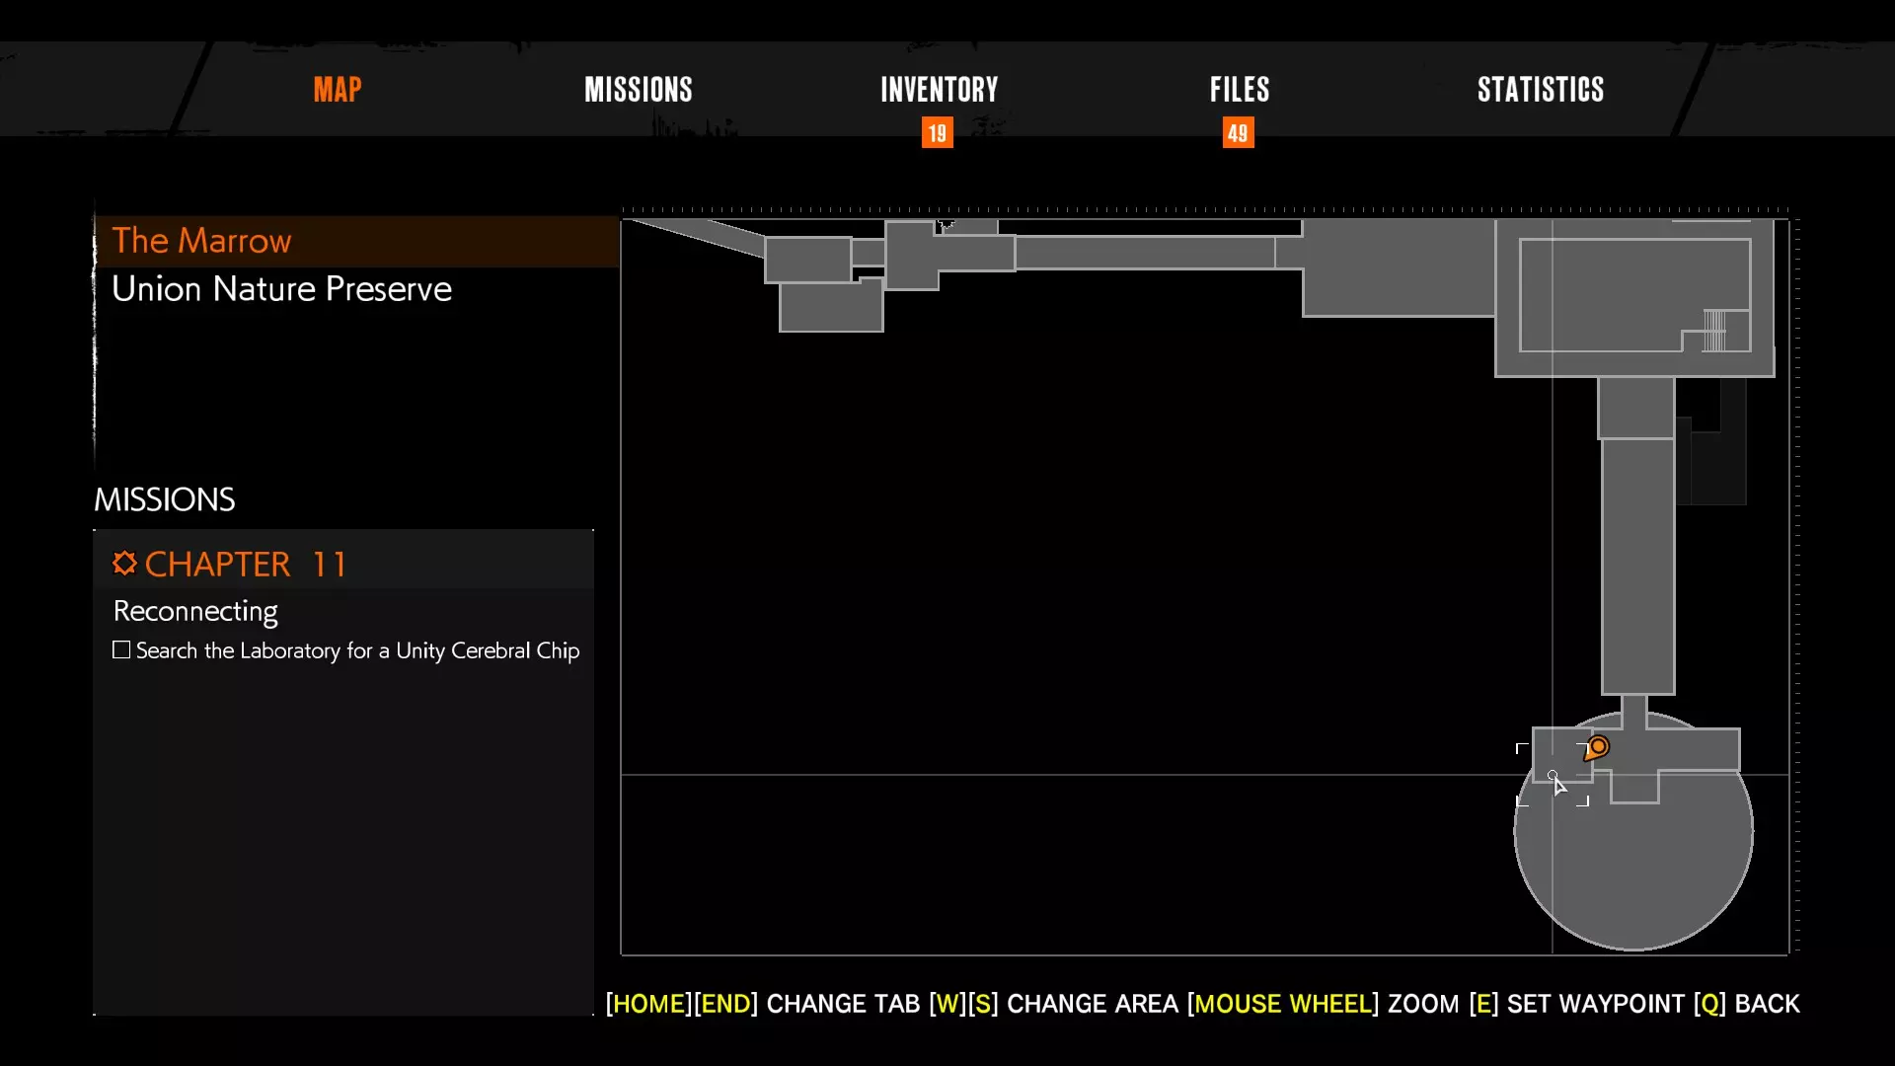Switch to the Inventory tab
This screenshot has height=1066, width=1895.
point(939,90)
